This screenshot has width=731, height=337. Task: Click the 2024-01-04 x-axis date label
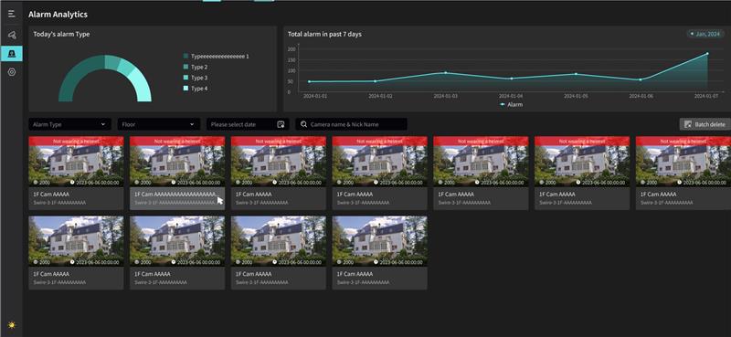click(511, 96)
